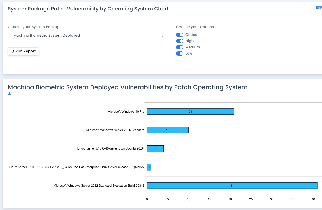Select the Microsoft Windows 10 Pro bar
The image size is (322, 210).
(191, 112)
